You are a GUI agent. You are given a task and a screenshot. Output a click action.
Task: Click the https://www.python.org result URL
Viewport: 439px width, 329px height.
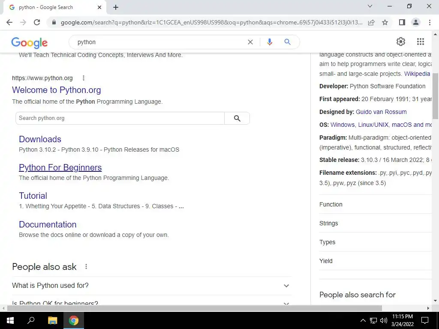pos(42,78)
